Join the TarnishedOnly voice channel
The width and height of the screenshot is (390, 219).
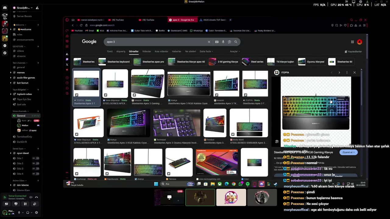coord(24,137)
